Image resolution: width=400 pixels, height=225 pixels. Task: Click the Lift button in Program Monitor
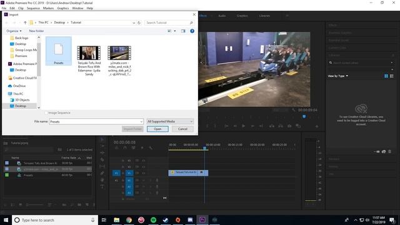tap(272, 126)
